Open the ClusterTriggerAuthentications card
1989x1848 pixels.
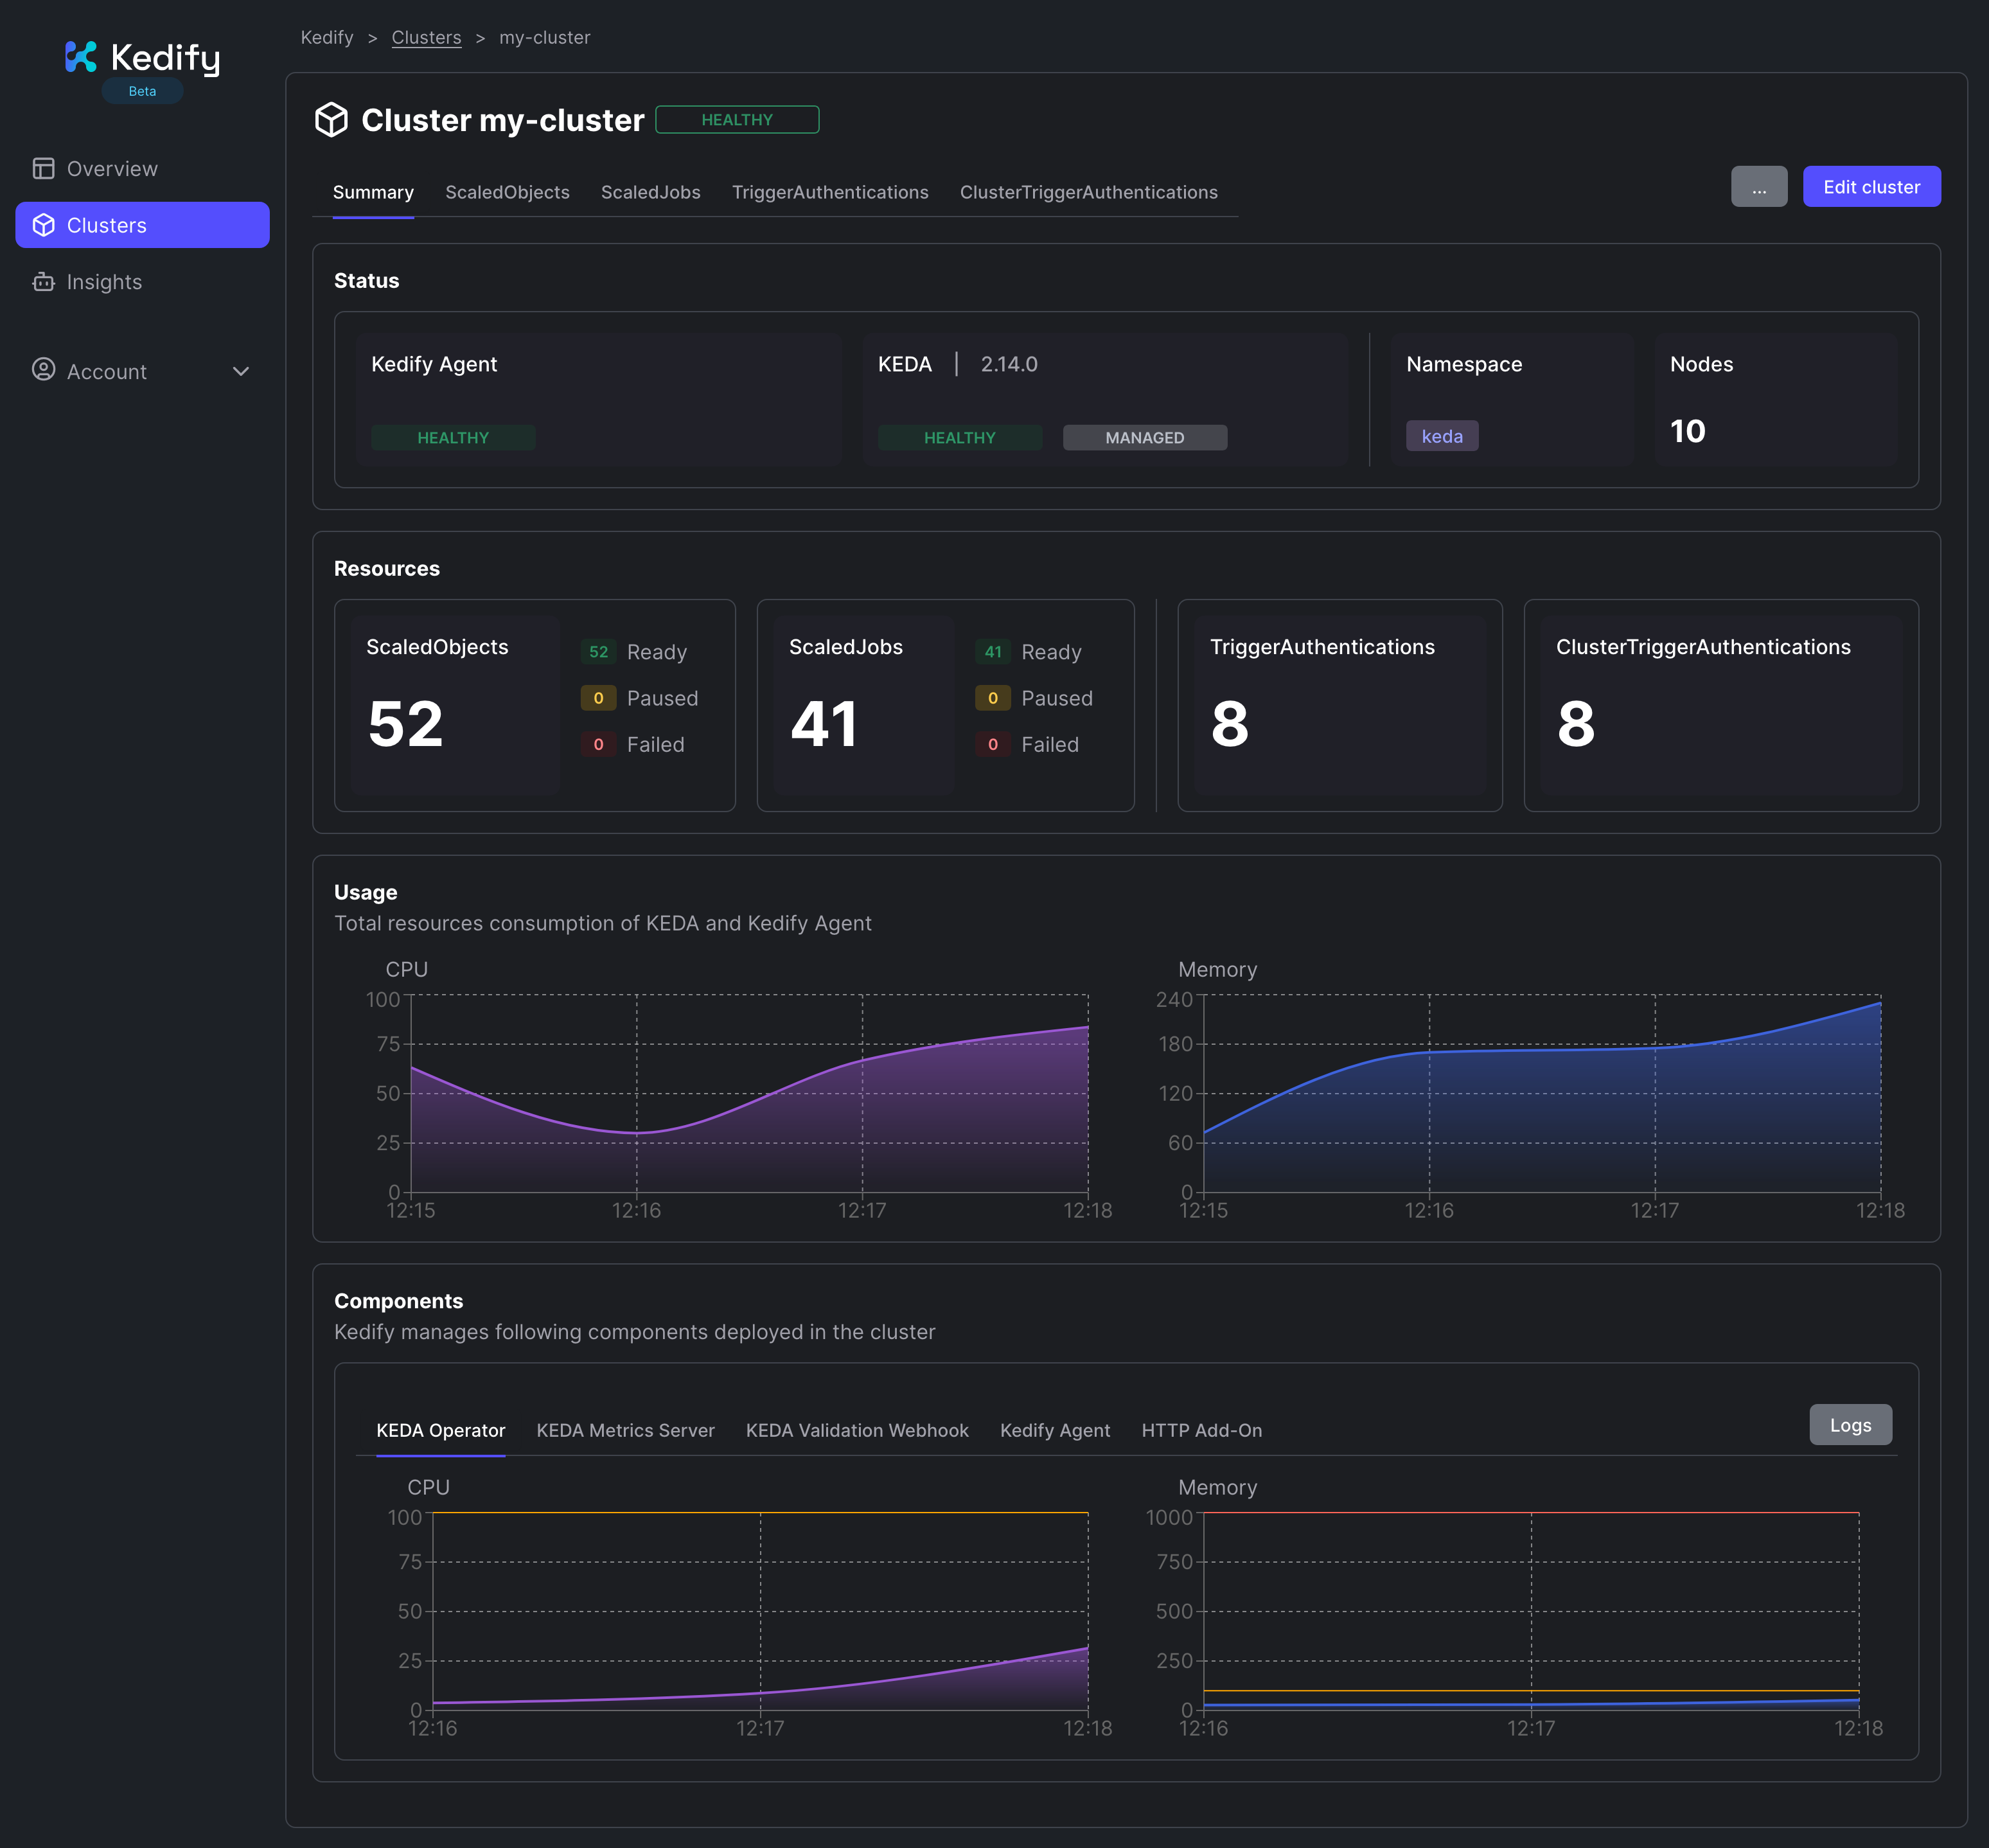pyautogui.click(x=1721, y=705)
